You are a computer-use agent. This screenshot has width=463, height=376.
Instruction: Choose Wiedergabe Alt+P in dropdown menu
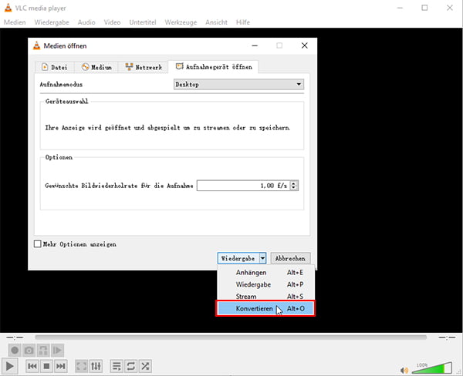[x=265, y=284]
